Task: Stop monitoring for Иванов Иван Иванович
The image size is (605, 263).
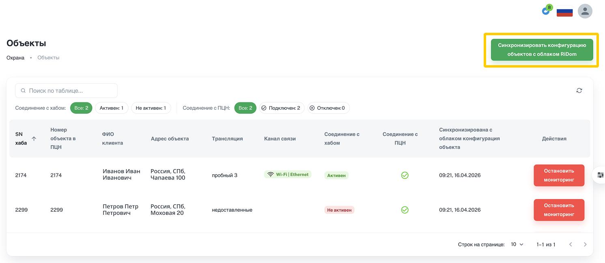Action: pyautogui.click(x=559, y=175)
